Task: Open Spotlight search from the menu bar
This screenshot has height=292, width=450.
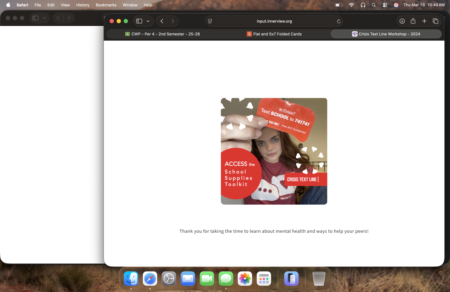Action: pos(374,5)
